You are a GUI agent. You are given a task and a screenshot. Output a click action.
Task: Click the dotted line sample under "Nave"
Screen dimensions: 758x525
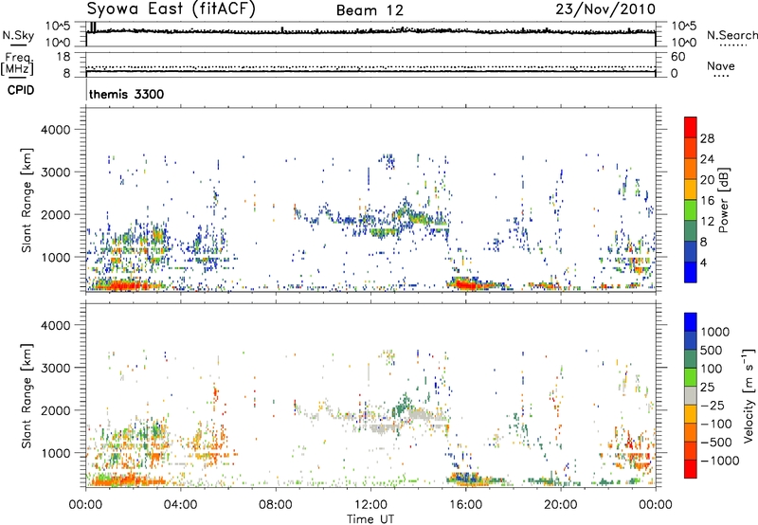tap(721, 76)
